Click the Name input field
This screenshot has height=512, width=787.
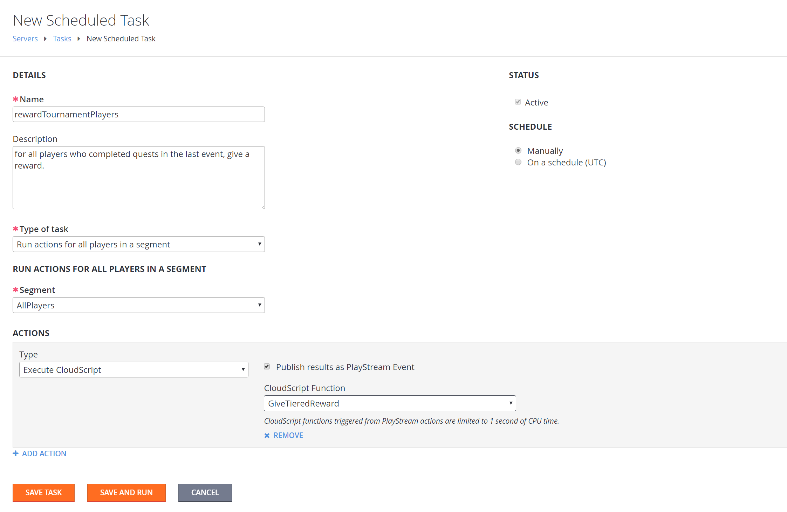coord(139,114)
